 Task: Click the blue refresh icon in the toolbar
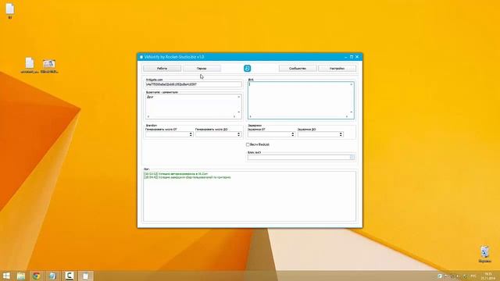pos(247,68)
